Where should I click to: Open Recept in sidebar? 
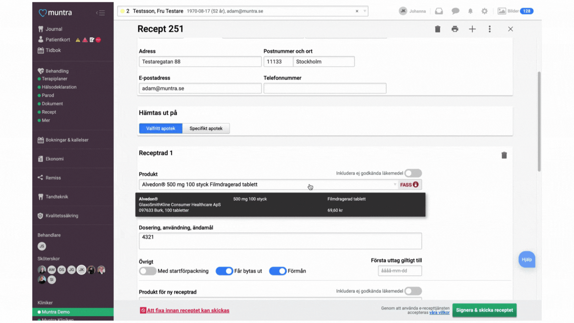(x=49, y=112)
